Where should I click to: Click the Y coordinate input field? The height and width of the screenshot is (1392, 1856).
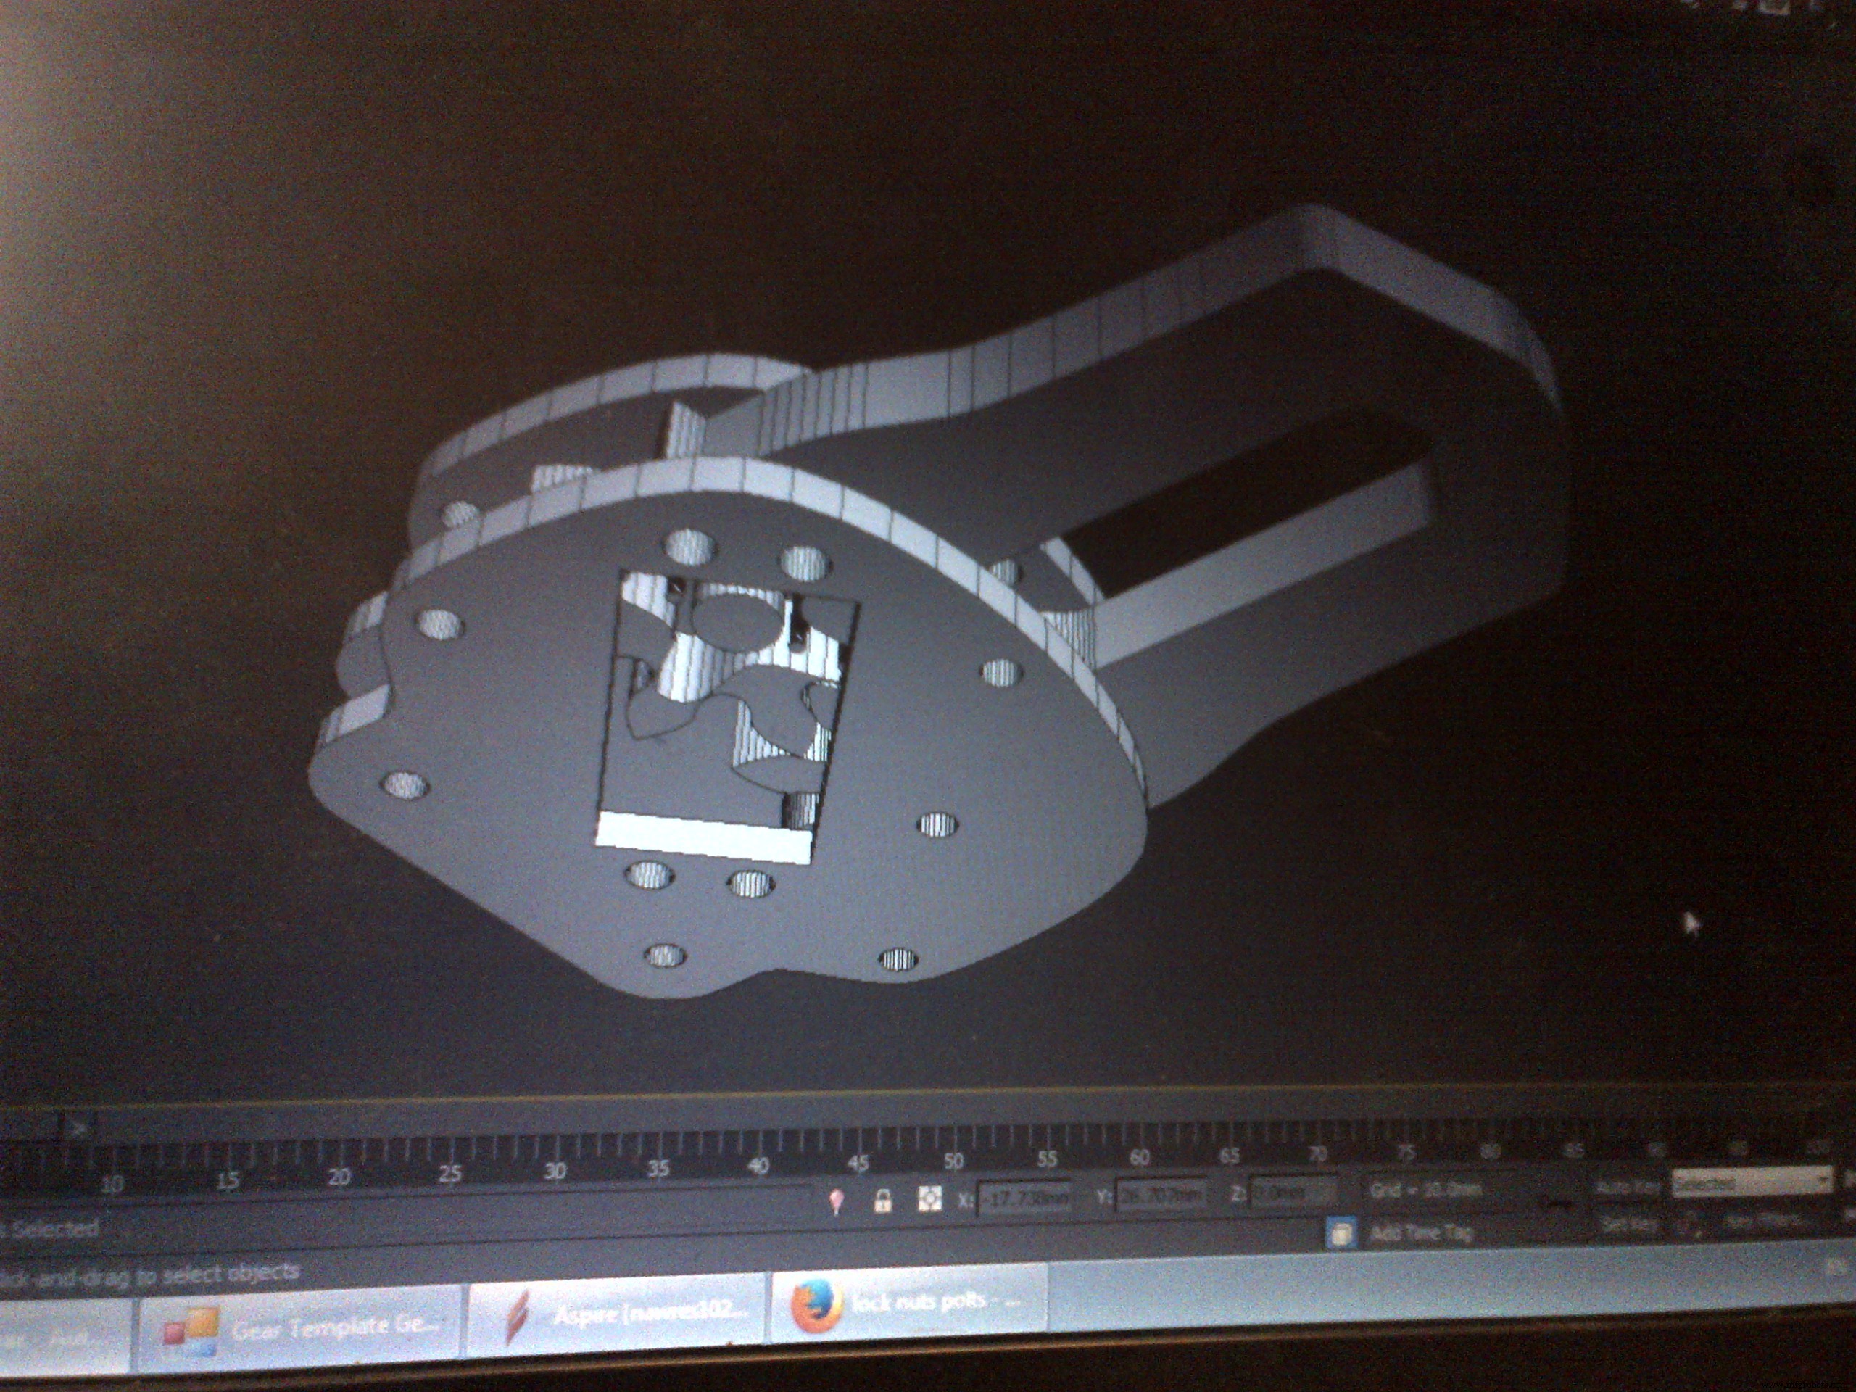coord(1162,1195)
